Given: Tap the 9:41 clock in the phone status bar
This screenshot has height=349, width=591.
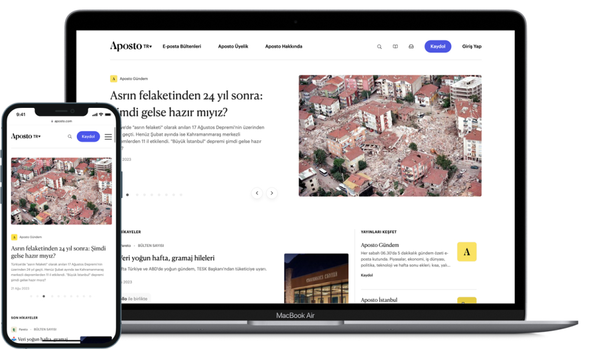Looking at the screenshot, I should [21, 114].
